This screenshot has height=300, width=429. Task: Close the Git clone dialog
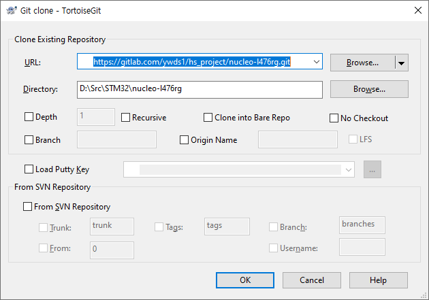tap(418, 10)
